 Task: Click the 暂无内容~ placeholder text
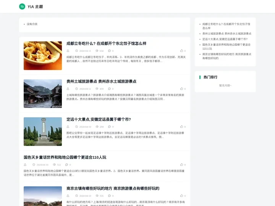coord(225,85)
